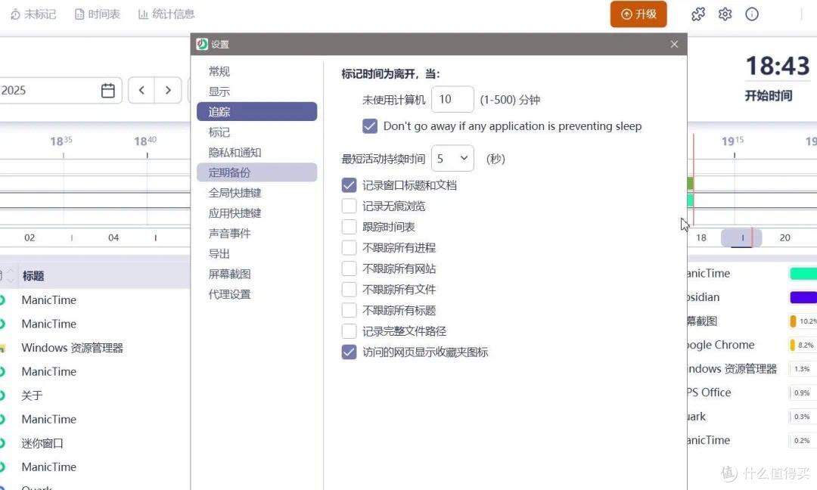Toggle 记录窗口标题和文档 checkbox

click(x=349, y=185)
